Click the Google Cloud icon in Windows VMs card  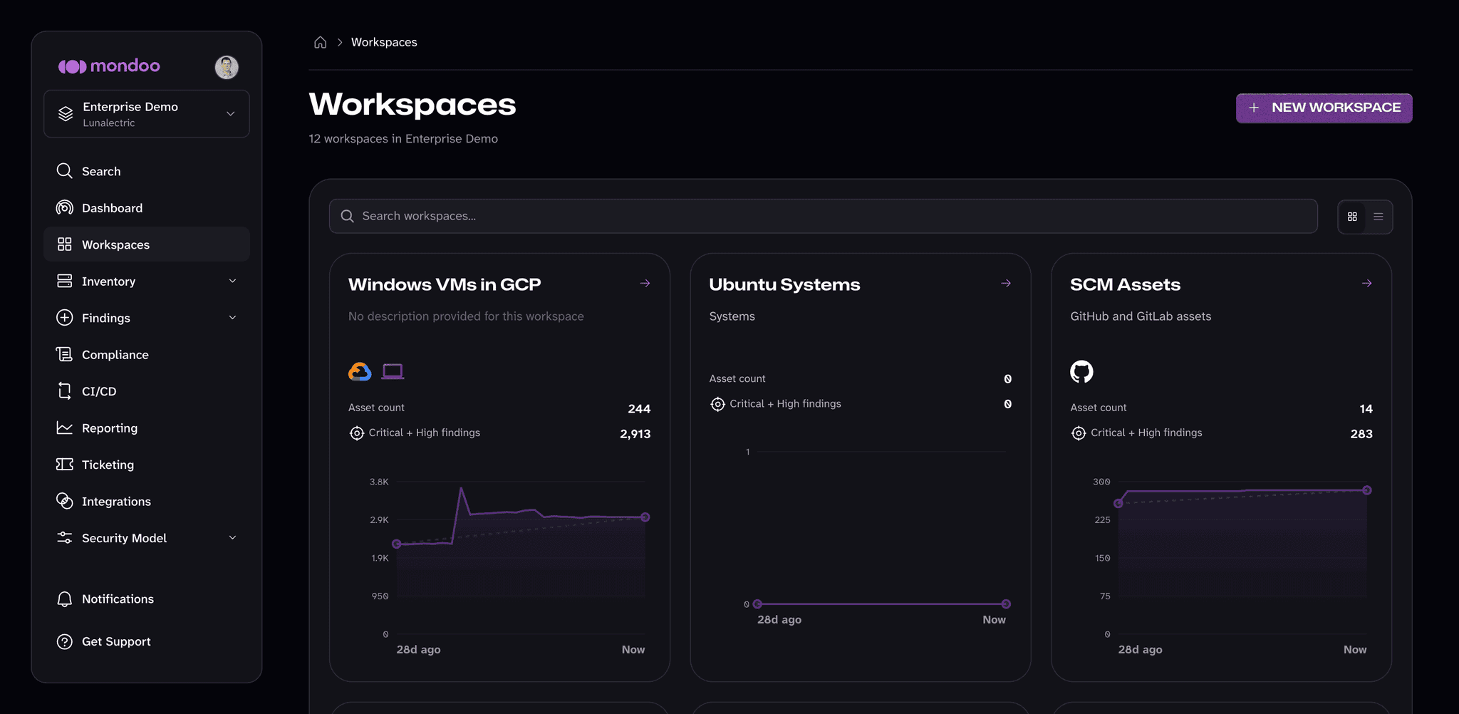pyautogui.click(x=360, y=371)
